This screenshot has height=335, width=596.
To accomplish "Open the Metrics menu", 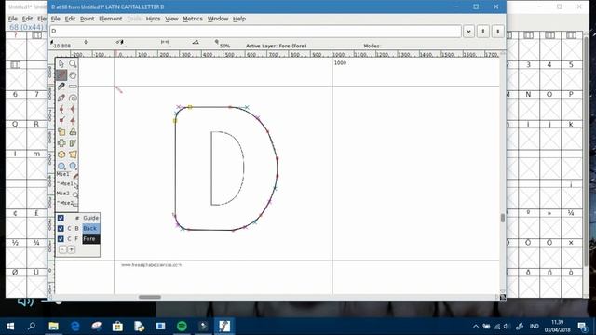I will (193, 19).
